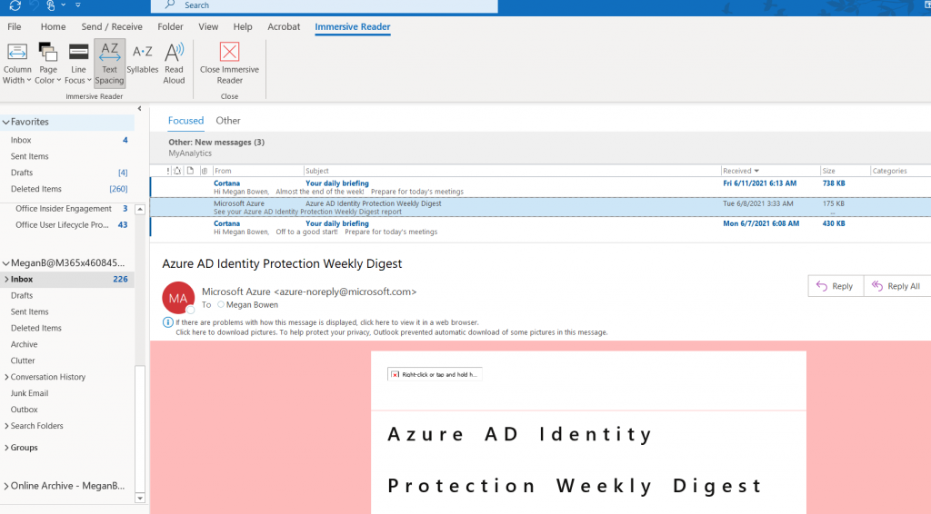
Task: Toggle Syllables display
Action: coord(142,58)
